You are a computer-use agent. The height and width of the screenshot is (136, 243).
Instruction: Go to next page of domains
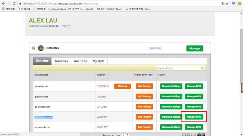199,135
